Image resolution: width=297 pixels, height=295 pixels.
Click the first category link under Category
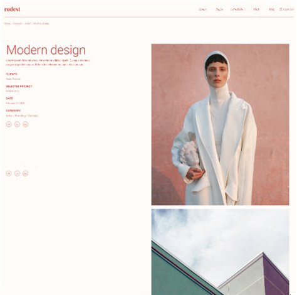coord(9,115)
